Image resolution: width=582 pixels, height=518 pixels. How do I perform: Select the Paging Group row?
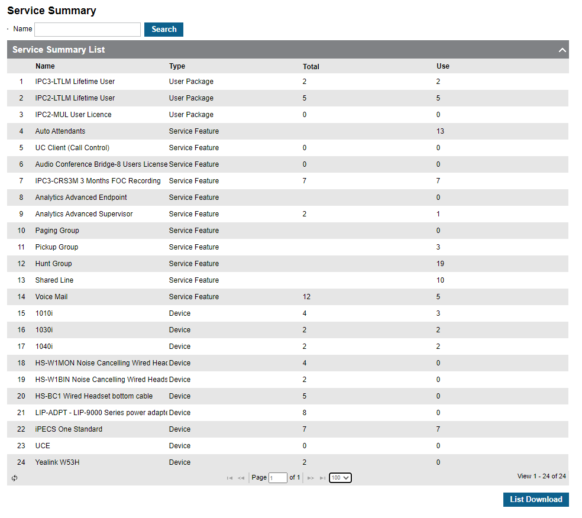click(287, 231)
